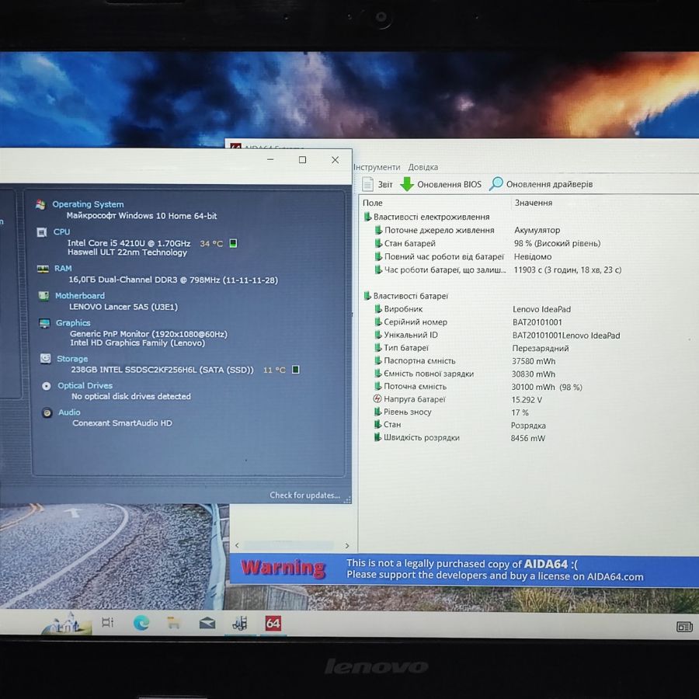Click the Motherboard icon in Speccy
Screen dimensions: 699x699
tap(43, 296)
